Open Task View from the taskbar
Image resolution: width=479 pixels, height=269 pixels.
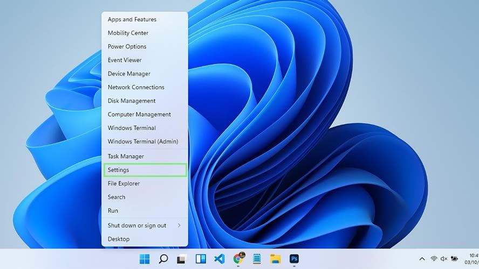point(182,259)
